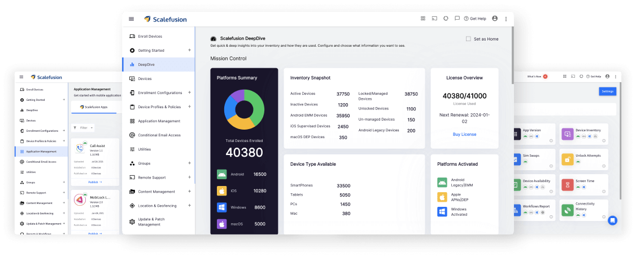Screen dimensions: 636x257
Task: Expand Device Profiles & Policies plus icon
Action: [189, 107]
